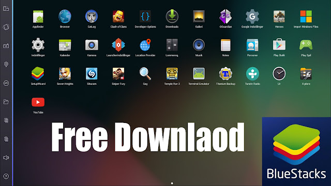Launch Titanium Backup
331x186 pixels.
225,73
